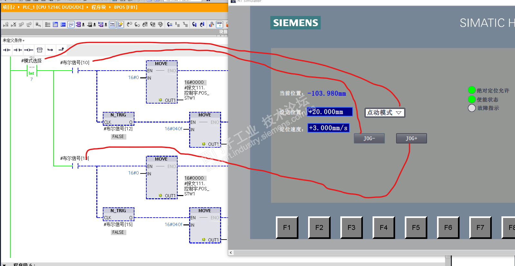
Task: Click the Open all networks icon
Action: pos(48,25)
